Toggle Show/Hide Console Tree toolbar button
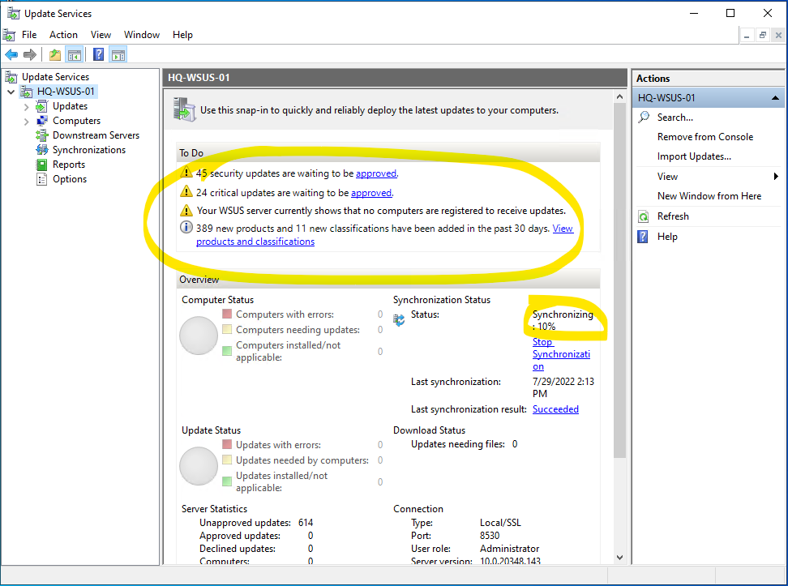 click(x=75, y=54)
